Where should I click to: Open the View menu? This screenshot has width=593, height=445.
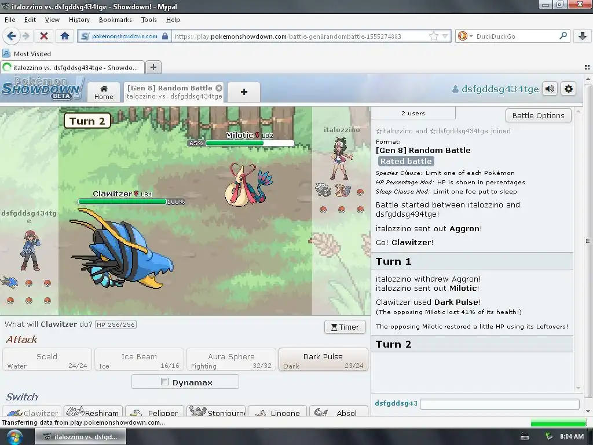tap(52, 20)
